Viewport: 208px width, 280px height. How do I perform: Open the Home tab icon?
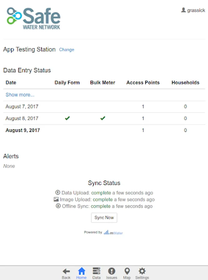tap(81, 271)
